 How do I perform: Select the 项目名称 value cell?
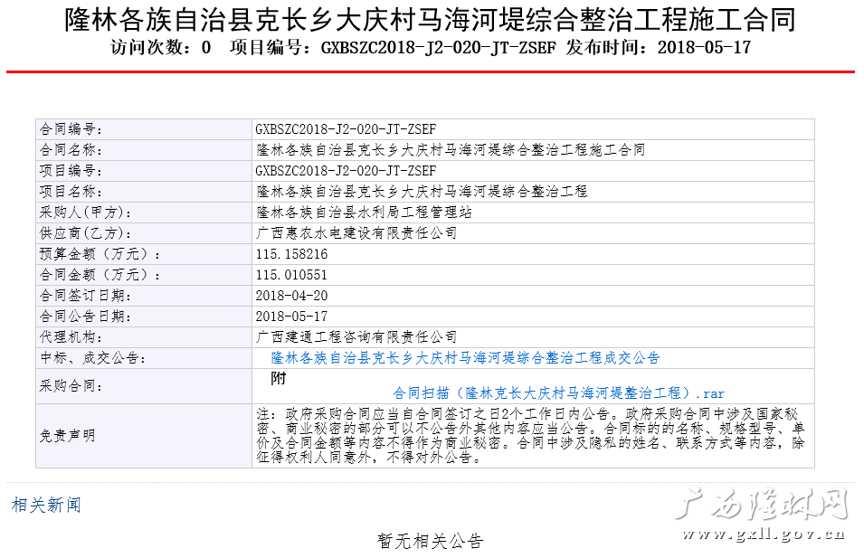(533, 192)
